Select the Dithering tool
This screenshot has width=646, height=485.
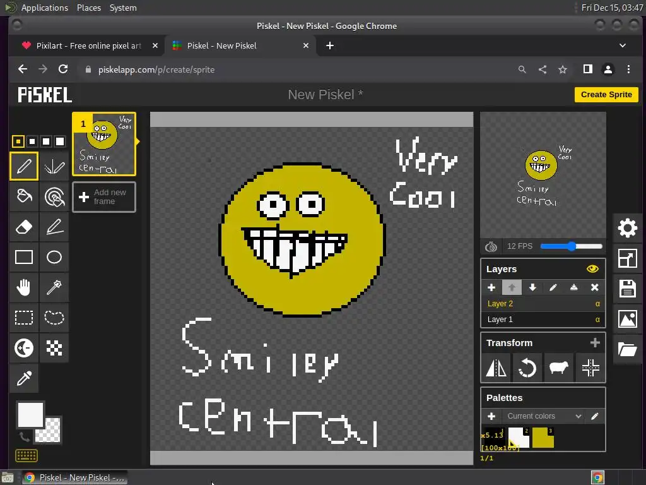tap(54, 348)
